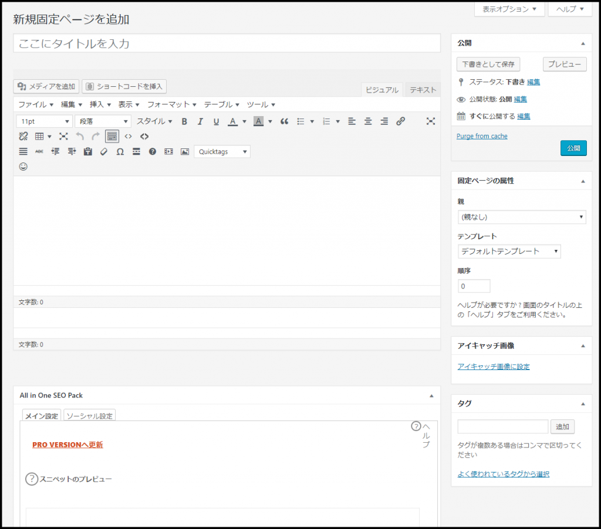This screenshot has width=601, height=529.
Task: Click the プレビュー button
Action: point(565,64)
